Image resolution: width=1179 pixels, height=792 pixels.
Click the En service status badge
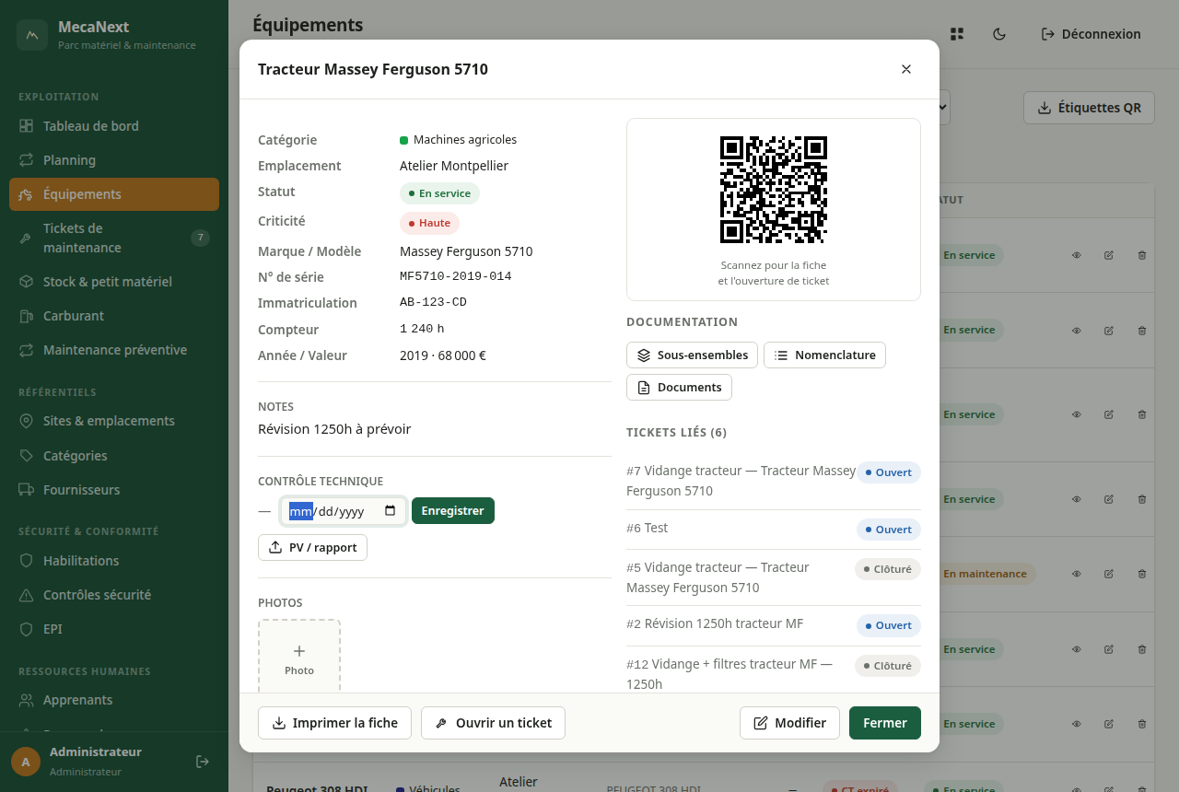(439, 193)
